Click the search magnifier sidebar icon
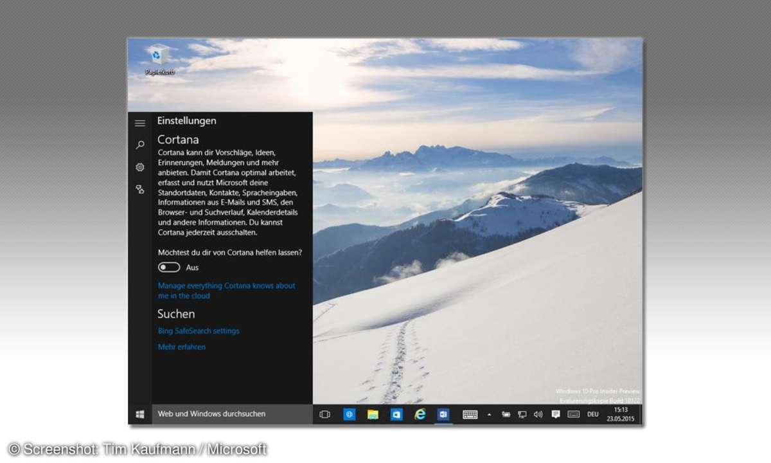This screenshot has width=771, height=463. pos(139,145)
